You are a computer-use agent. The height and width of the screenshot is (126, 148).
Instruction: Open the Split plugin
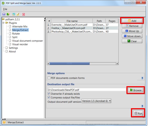(x=15, y=37)
